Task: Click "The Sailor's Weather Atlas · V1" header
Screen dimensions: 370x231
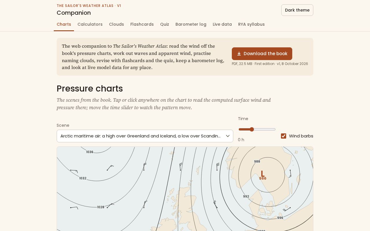Action: coord(89,6)
